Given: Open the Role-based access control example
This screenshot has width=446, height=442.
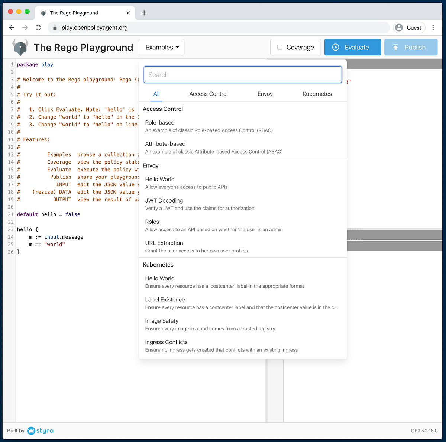Looking at the screenshot, I should (x=160, y=122).
